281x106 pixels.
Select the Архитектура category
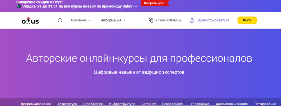[67, 104]
